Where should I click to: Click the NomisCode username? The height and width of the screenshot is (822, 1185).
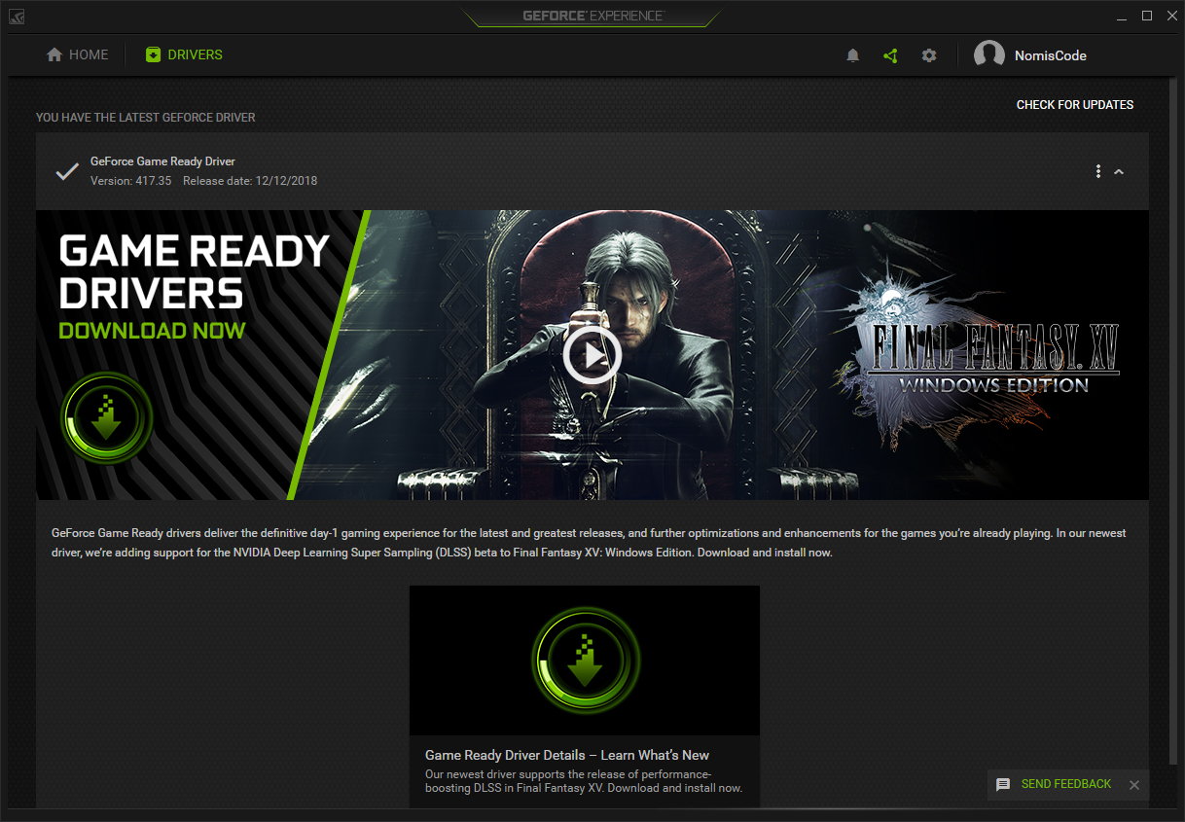coord(1051,55)
